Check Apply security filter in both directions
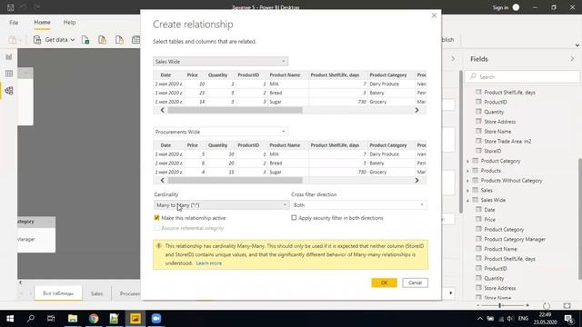Viewport: 582px width, 327px height. point(294,218)
